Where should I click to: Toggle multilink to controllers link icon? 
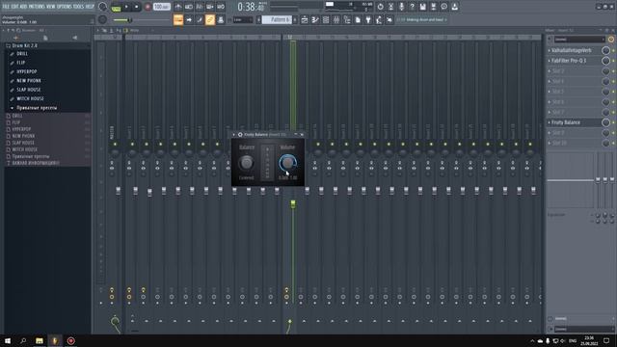pyautogui.click(x=210, y=19)
